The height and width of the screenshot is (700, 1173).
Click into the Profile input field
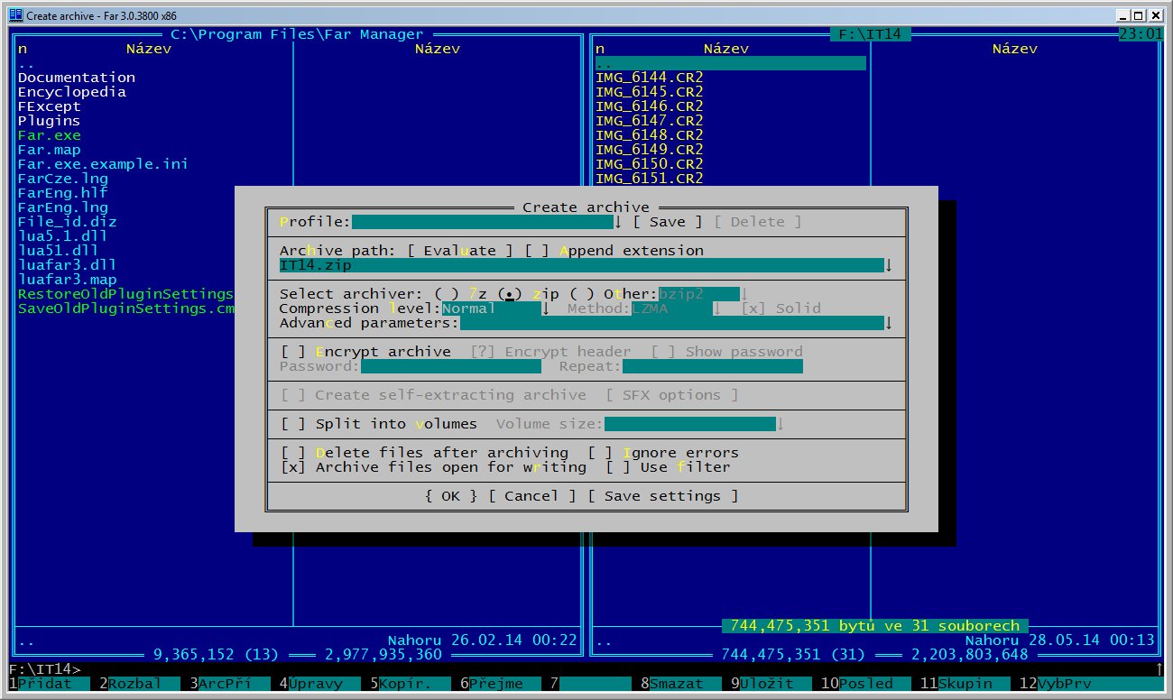483,222
